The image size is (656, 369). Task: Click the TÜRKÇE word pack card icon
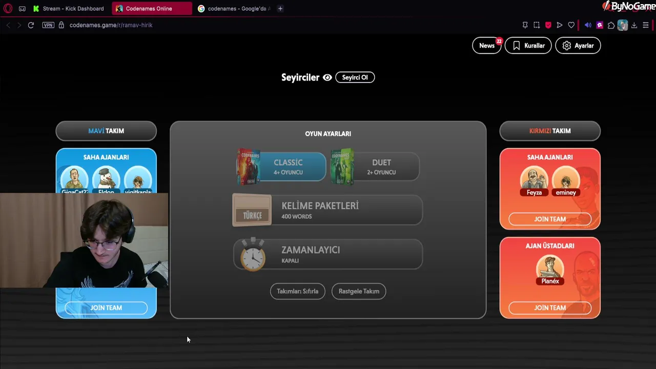pyautogui.click(x=252, y=210)
